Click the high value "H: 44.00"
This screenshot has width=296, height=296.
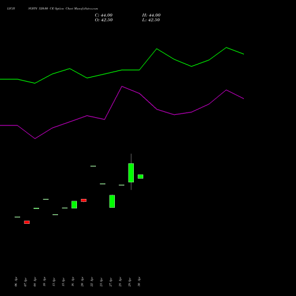152,15
